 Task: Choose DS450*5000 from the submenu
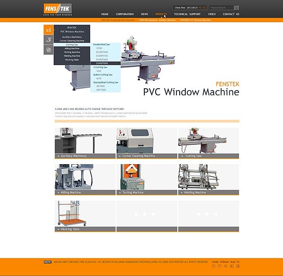click(x=102, y=63)
